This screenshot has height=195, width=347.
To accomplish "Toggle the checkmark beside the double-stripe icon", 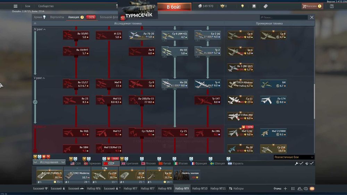I will click(312, 163).
